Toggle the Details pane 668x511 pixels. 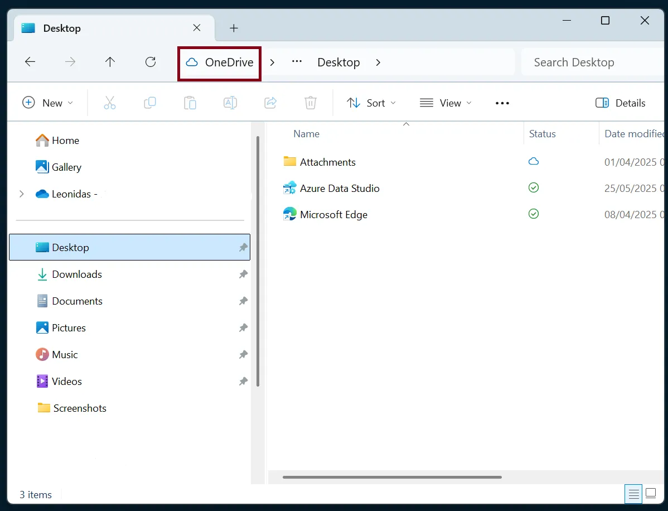(x=620, y=103)
